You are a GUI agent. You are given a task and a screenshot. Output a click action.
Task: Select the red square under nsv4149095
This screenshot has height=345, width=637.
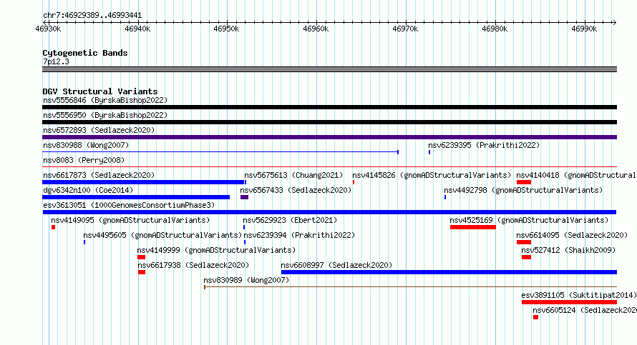53,227
